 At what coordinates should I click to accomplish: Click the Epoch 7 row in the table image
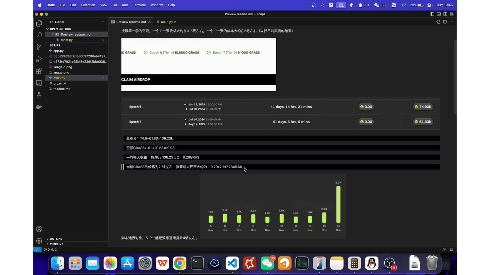[280, 122]
